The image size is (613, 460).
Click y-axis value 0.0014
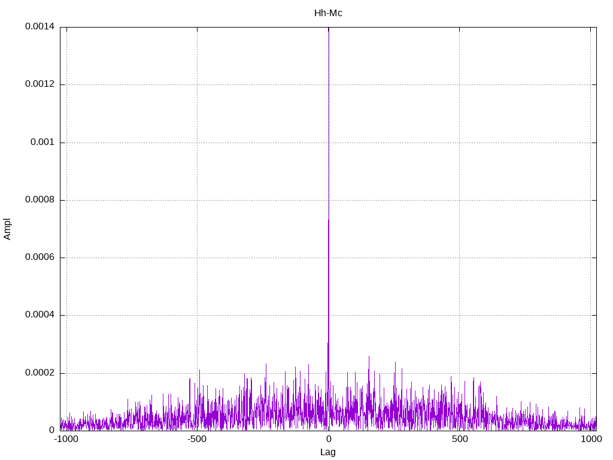[x=40, y=26]
